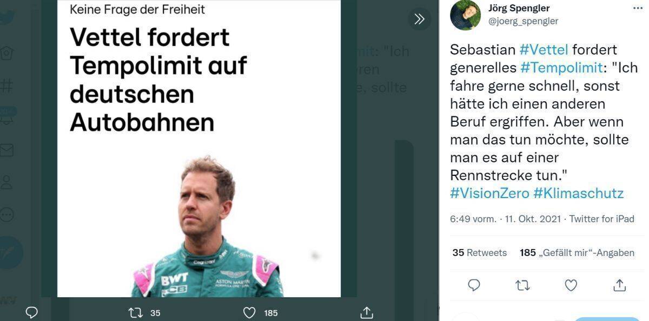This screenshot has height=321, width=649.
Task: Collapse the sidebar with the double chevron
Action: pyautogui.click(x=419, y=19)
